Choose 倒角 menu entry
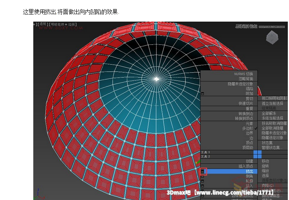289x200 pixels. 249,176
